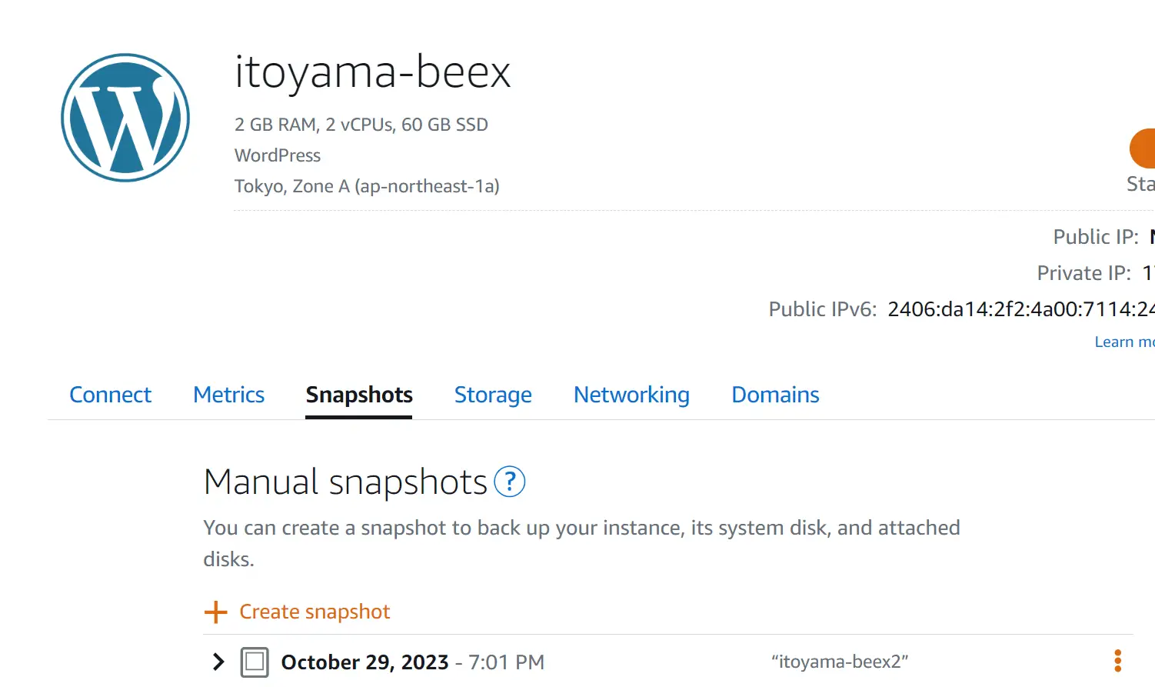Click the 2 GB RAM, 2 vCPUs specs text
Screen dimensions: 1155x687
click(x=361, y=125)
